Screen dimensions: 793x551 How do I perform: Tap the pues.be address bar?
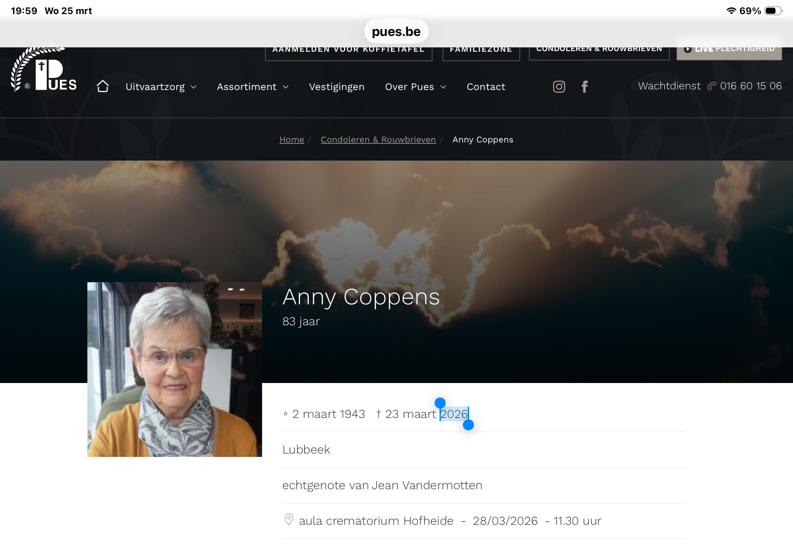[x=396, y=32]
